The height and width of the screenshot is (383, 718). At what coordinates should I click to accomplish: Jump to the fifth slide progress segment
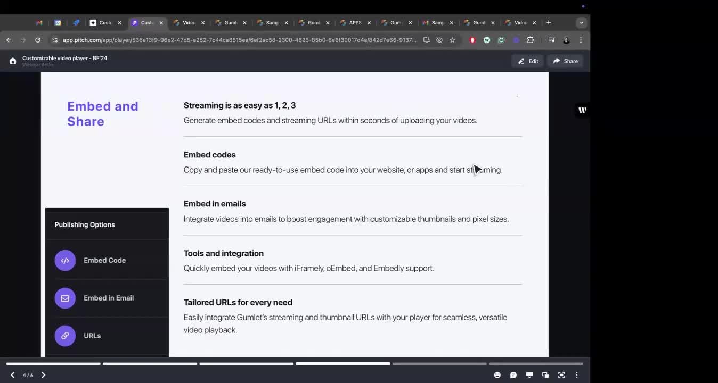pyautogui.click(x=439, y=364)
